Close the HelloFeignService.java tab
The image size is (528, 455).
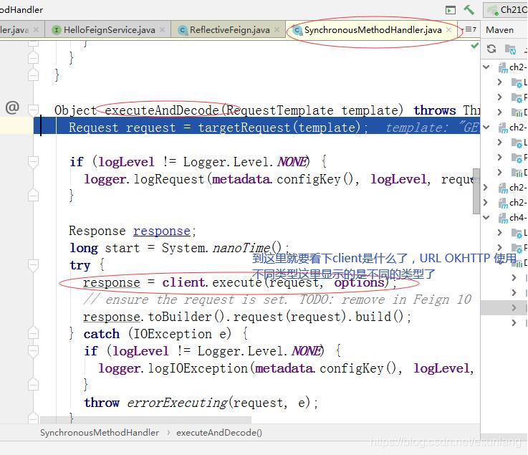pyautogui.click(x=163, y=30)
